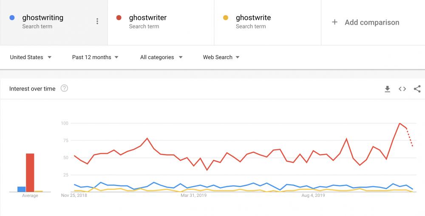The image size is (425, 216).
Task: Click the red ghostwriter color dot
Action: (x=119, y=18)
